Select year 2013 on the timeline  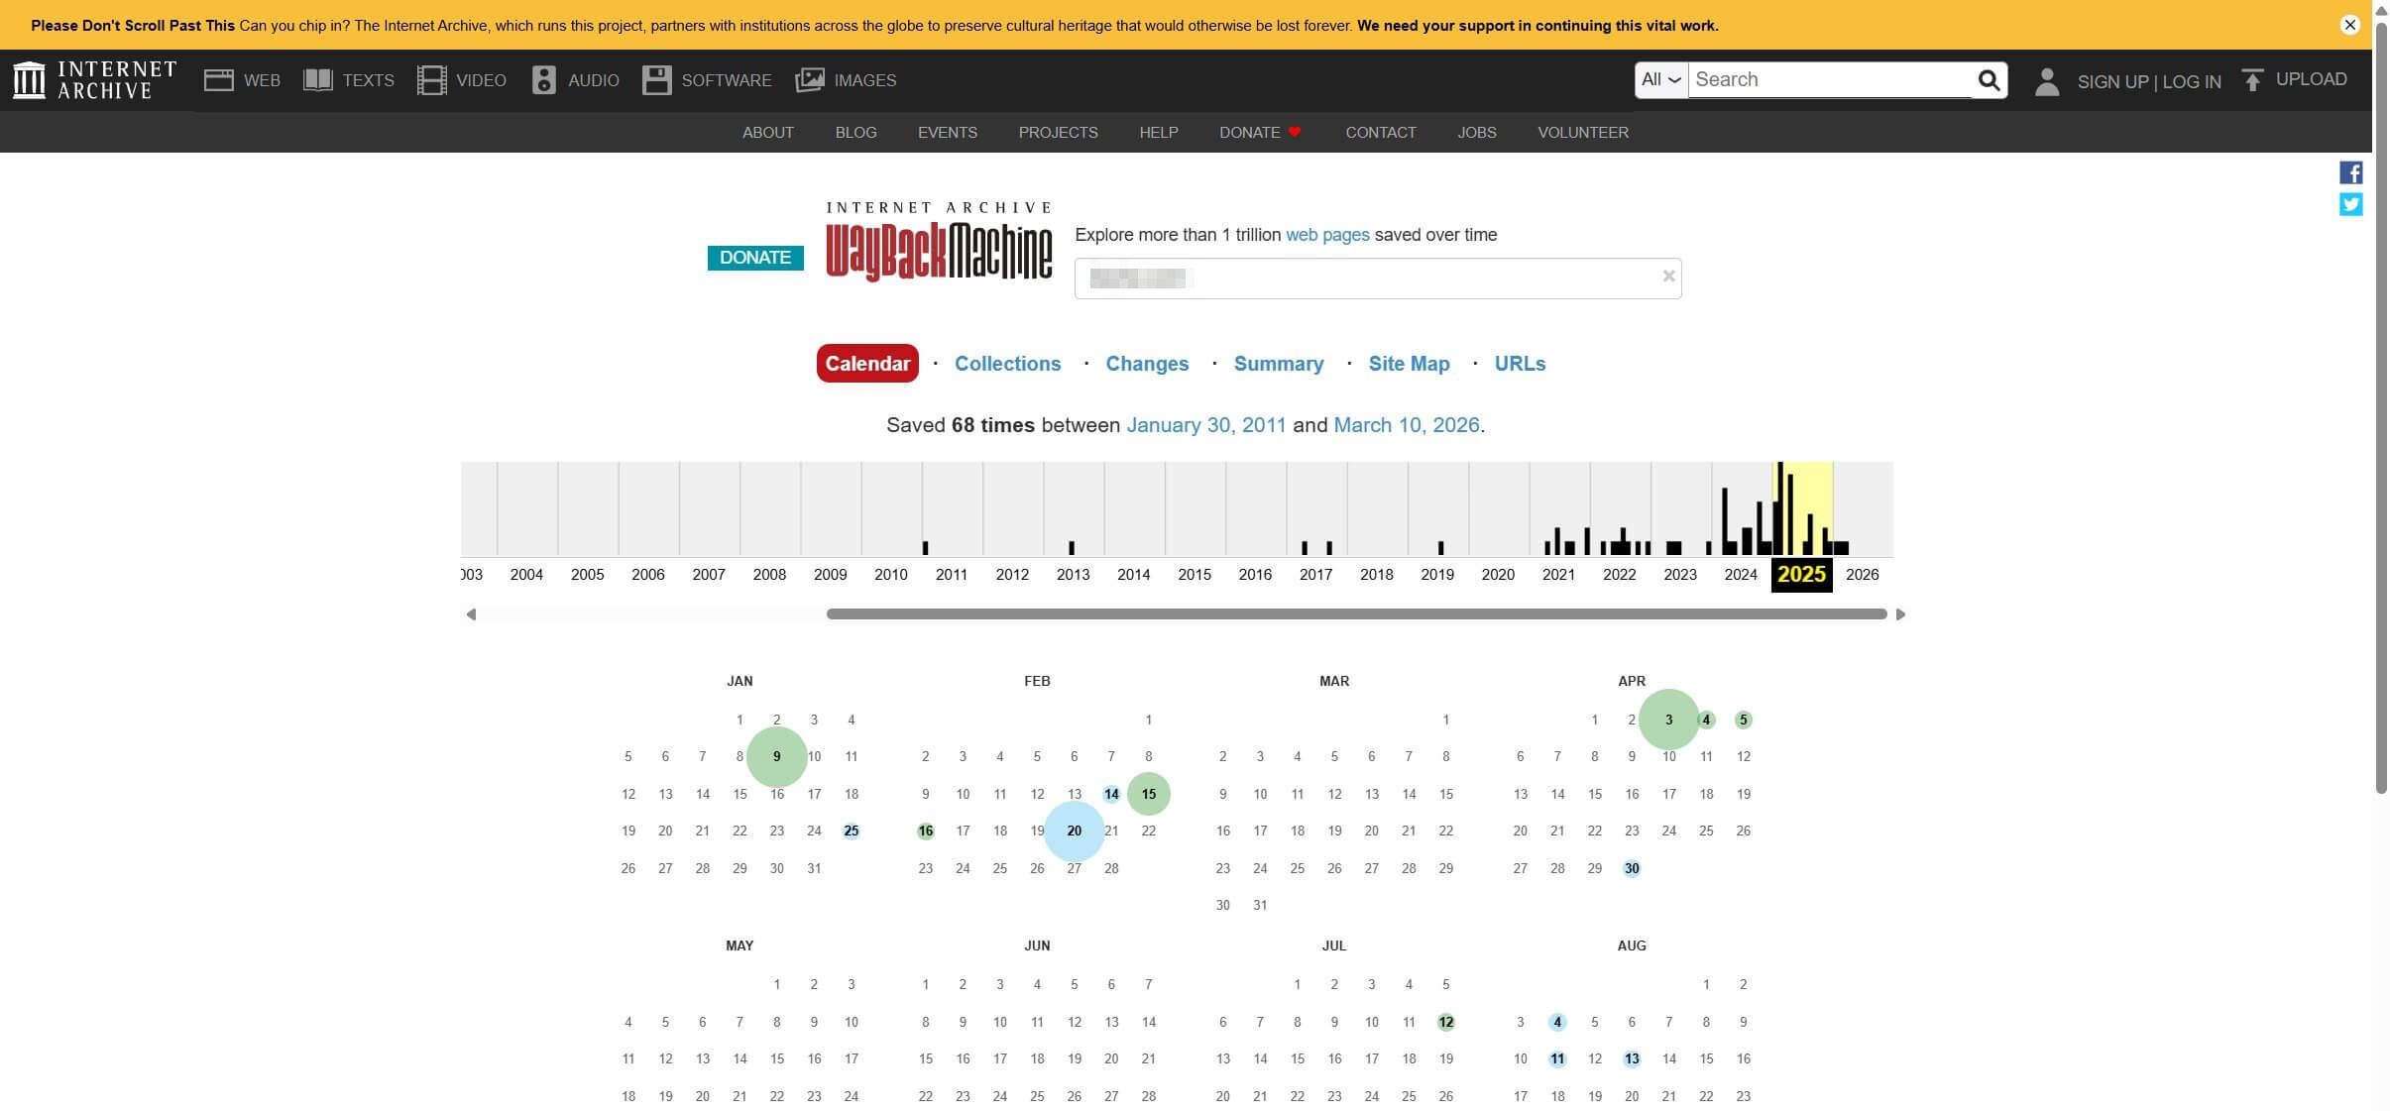point(1073,575)
